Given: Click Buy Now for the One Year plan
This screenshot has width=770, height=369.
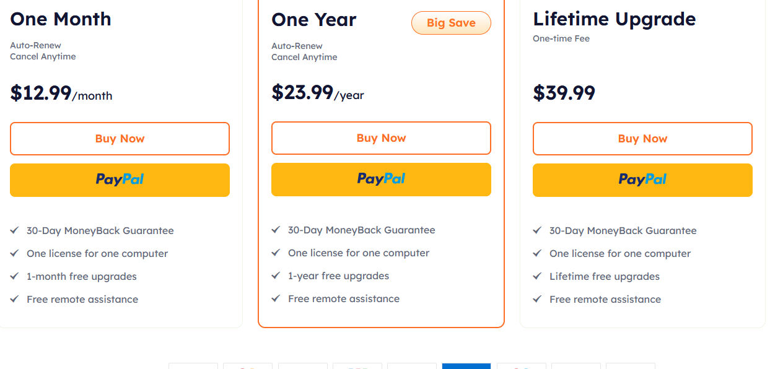Looking at the screenshot, I should tap(381, 138).
